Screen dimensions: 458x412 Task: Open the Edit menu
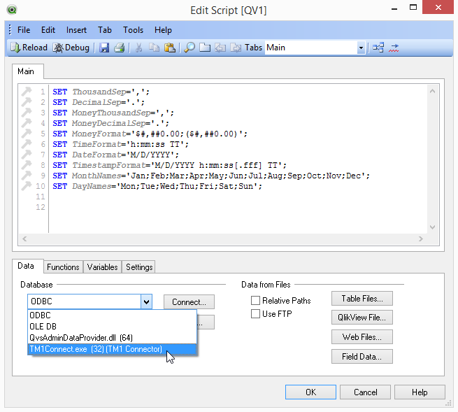coord(48,30)
